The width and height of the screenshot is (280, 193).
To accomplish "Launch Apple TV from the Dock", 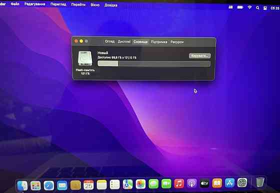I will [x=204, y=183].
